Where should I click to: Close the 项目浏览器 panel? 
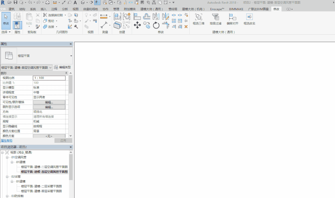click(71, 147)
